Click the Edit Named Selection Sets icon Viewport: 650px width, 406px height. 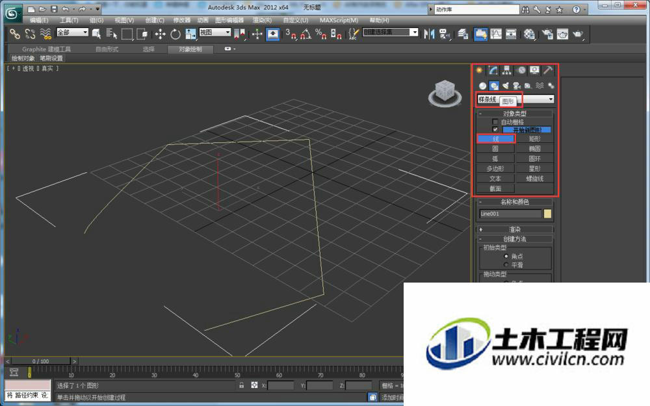353,34
